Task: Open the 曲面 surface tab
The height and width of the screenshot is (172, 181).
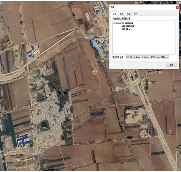Action: click(128, 14)
